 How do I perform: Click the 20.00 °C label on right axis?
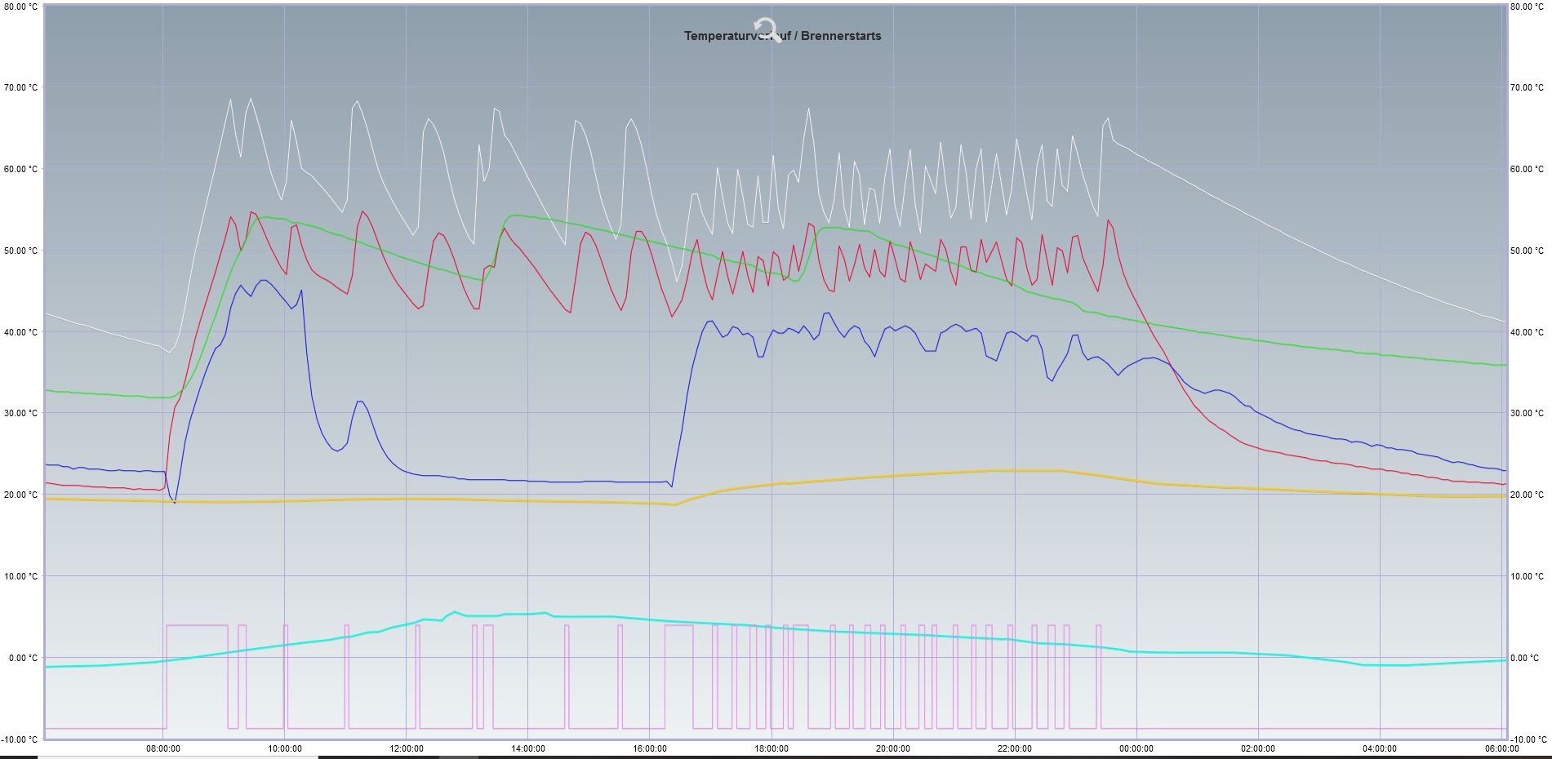point(1527,495)
